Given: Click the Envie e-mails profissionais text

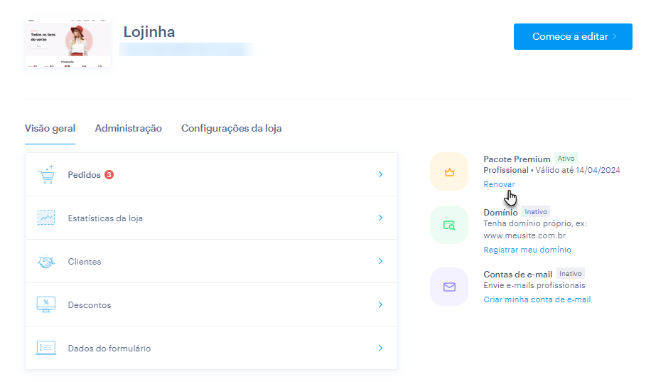Looking at the screenshot, I should (x=534, y=285).
